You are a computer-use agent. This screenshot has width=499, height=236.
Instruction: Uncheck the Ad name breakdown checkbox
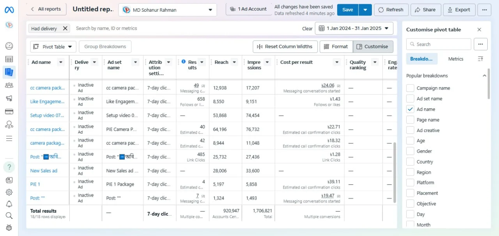(x=410, y=109)
